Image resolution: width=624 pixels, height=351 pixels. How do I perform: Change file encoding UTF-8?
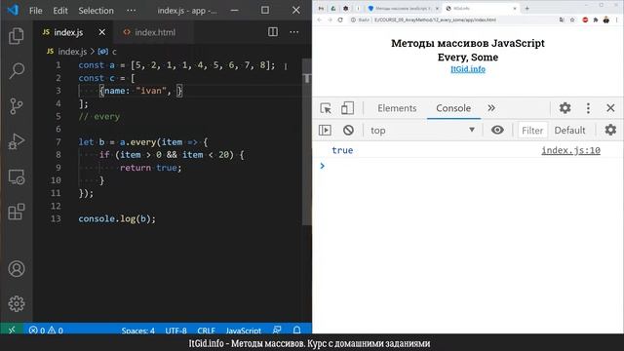click(175, 331)
